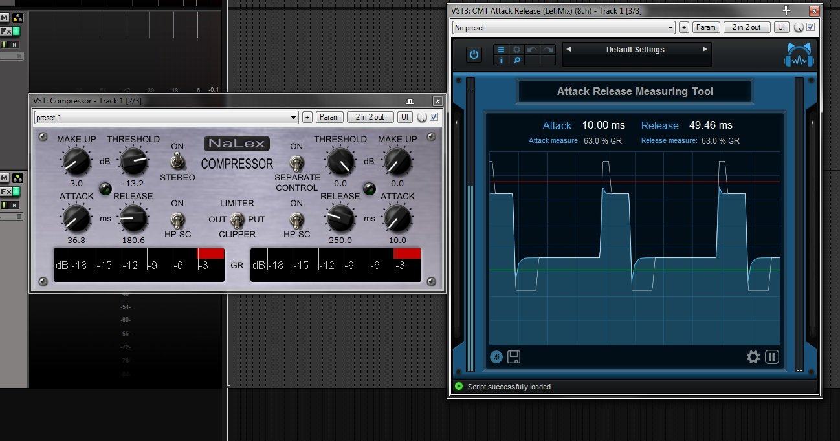Open the 'preset 1' dropdown in Compressor
Image resolution: width=840 pixels, height=441 pixels.
pyautogui.click(x=166, y=118)
